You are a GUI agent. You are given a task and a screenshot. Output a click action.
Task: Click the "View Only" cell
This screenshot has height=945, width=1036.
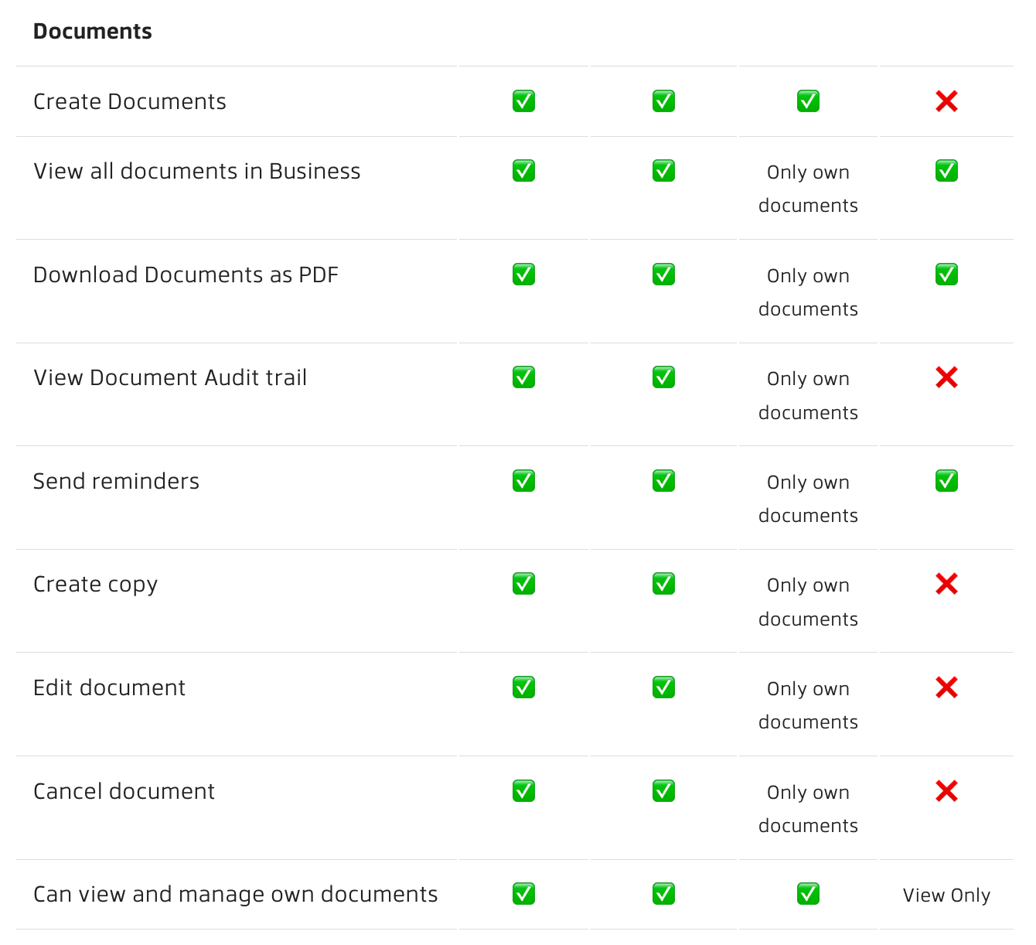click(x=946, y=896)
